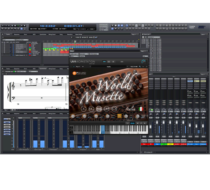Load next preset after Italia

pos(127,67)
